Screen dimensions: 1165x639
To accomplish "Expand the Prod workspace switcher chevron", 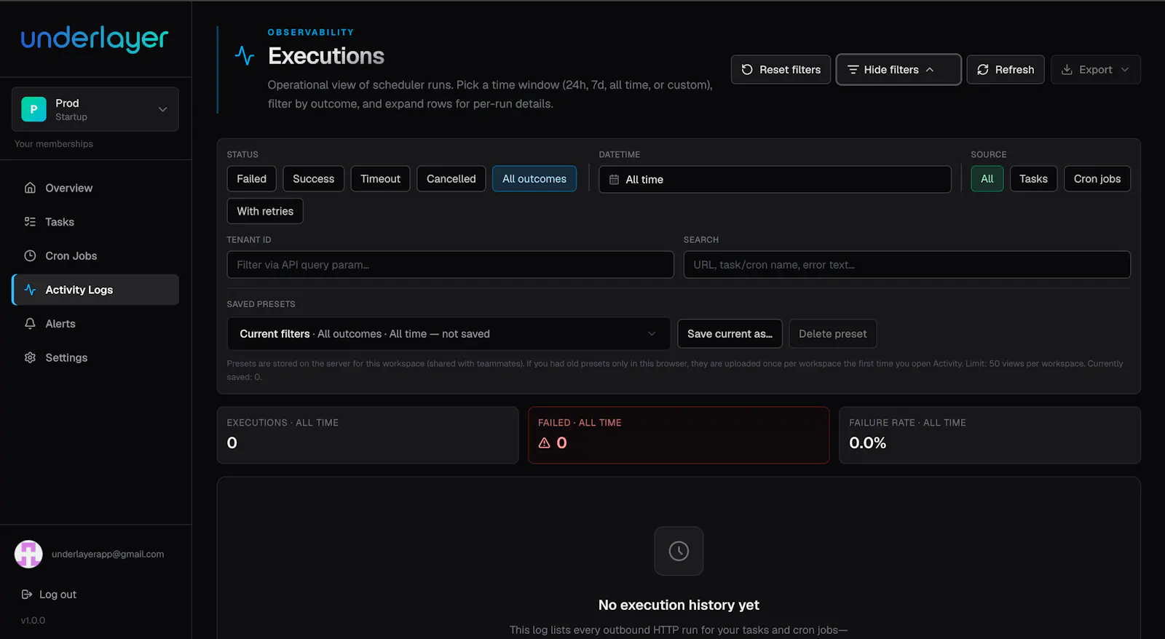I will click(x=162, y=109).
